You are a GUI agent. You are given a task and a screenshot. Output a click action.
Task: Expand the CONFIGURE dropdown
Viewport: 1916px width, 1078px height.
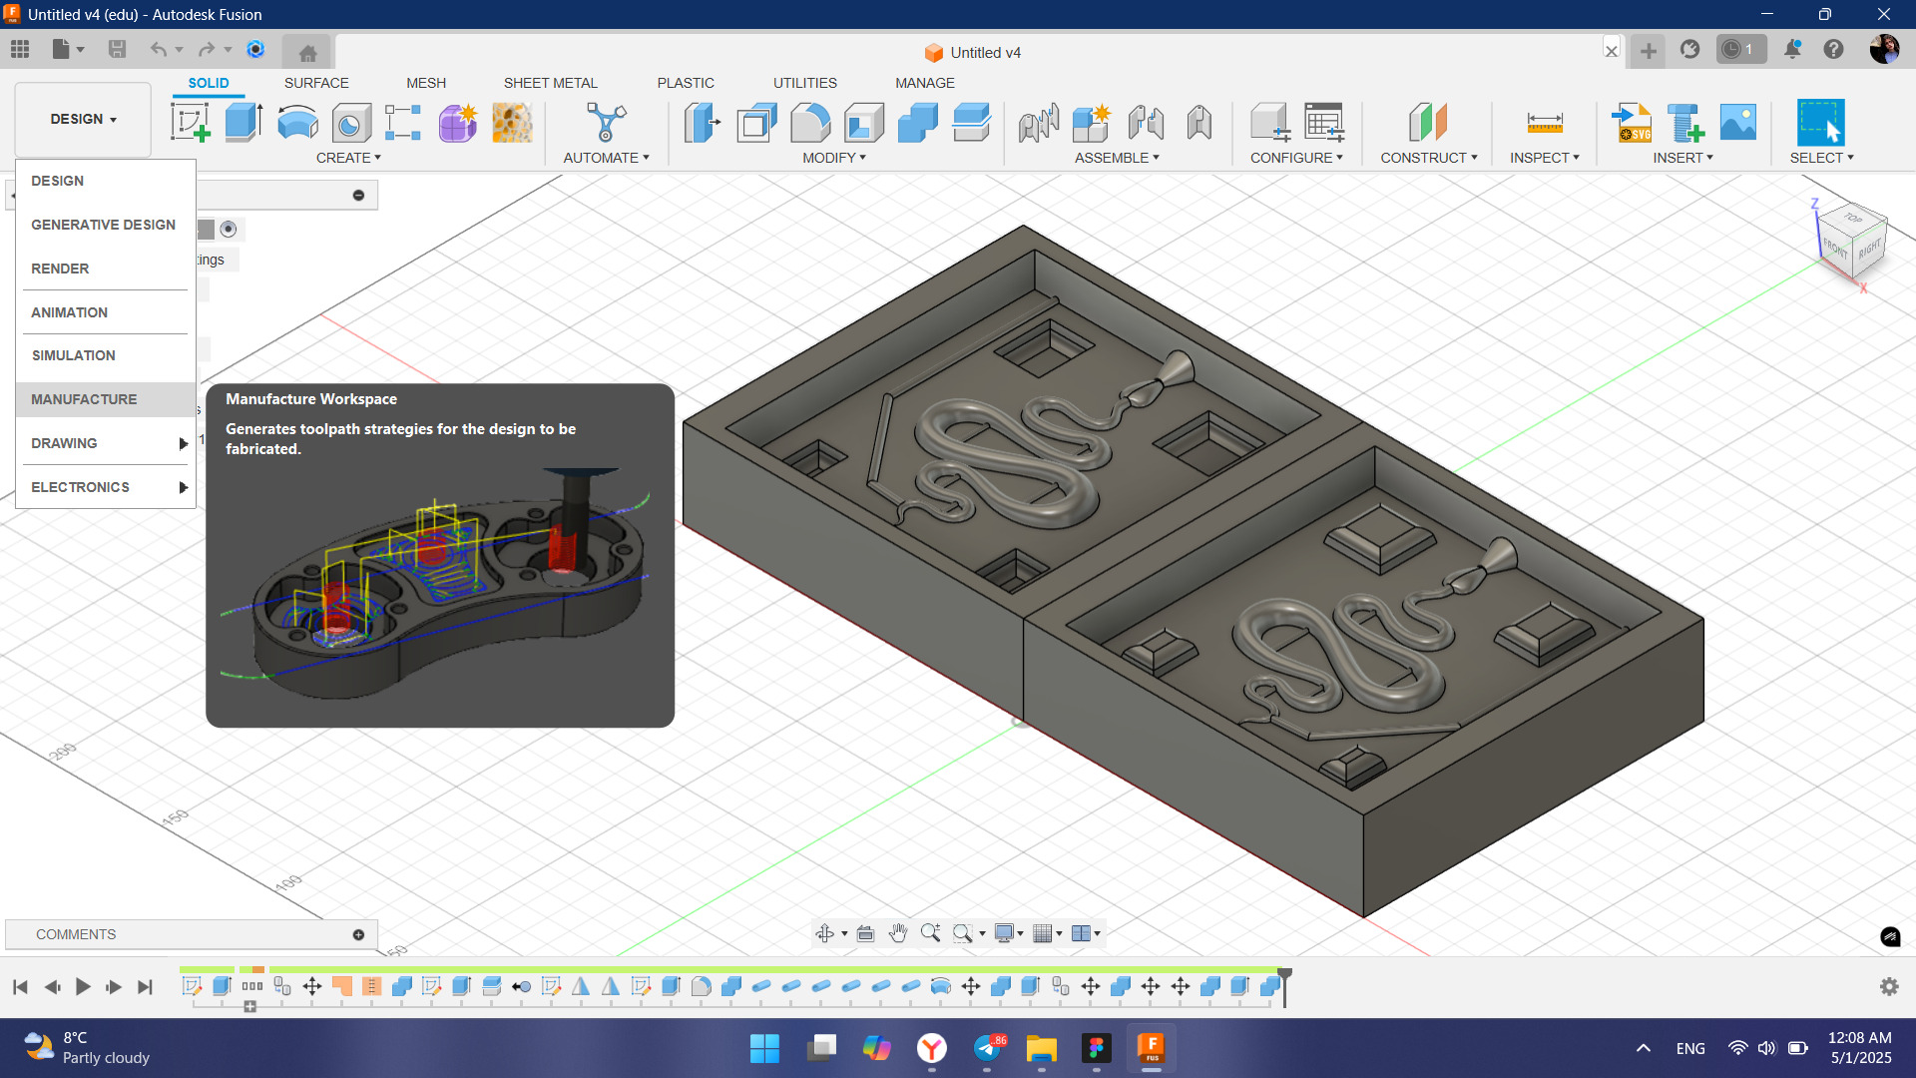coord(1296,158)
